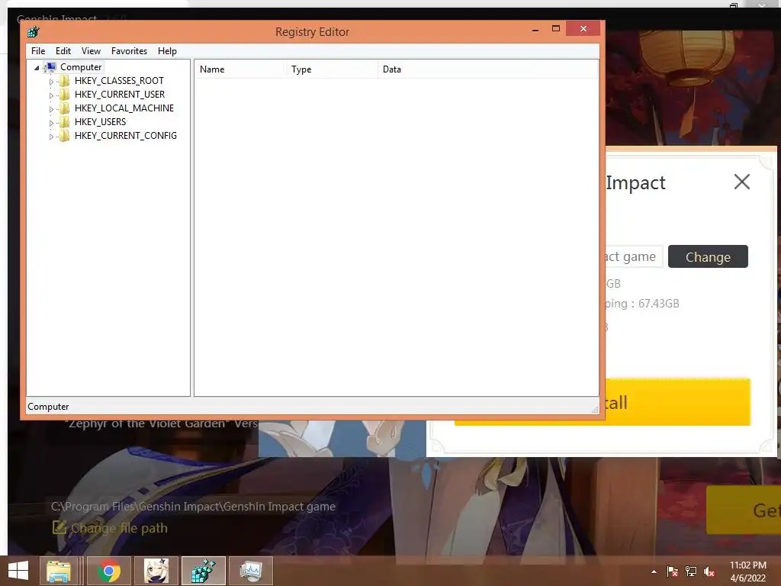Click the Registry Editor title bar icon
Screen dimensions: 781x586
(34, 32)
